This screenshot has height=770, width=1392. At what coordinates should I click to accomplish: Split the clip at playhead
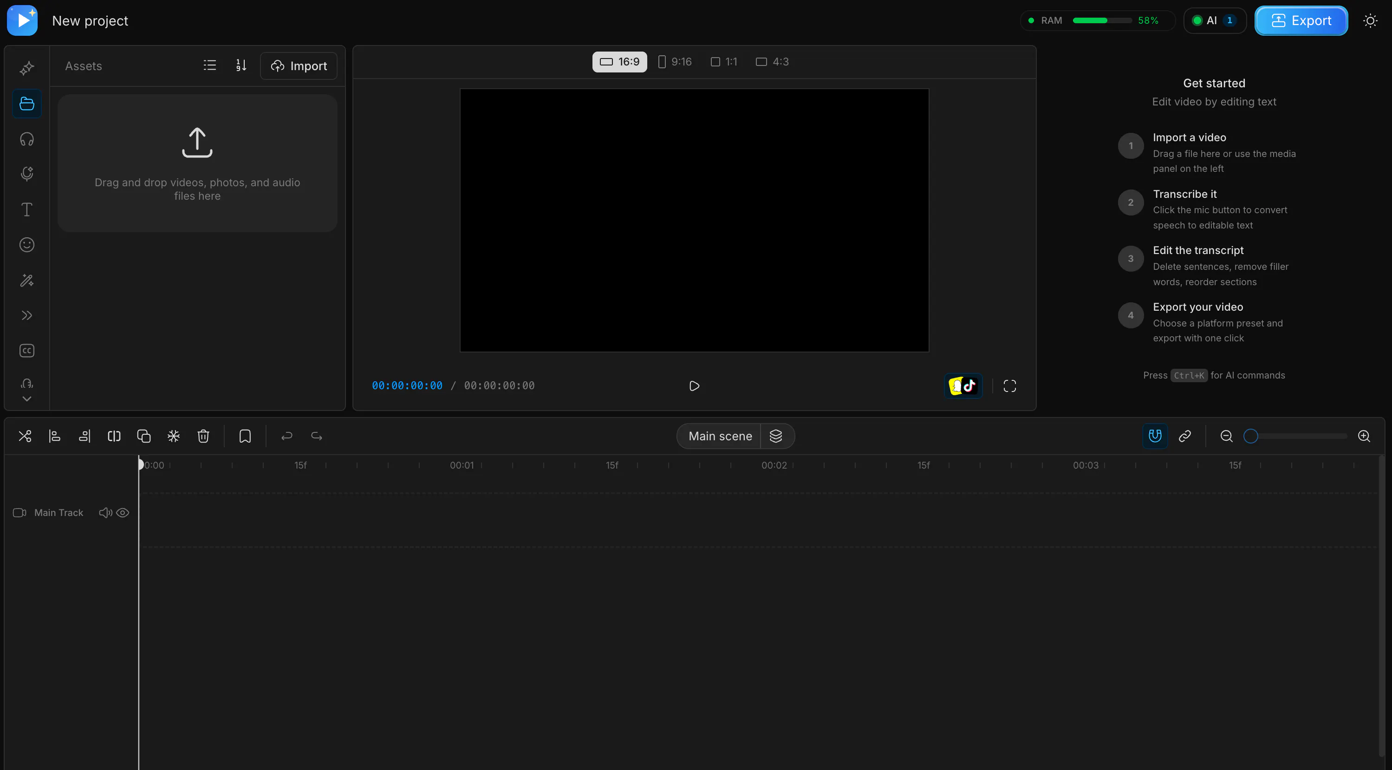(114, 436)
